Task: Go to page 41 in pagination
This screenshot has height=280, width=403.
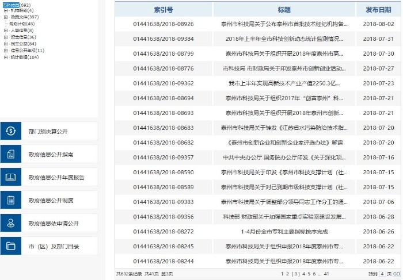Action: coord(326,274)
